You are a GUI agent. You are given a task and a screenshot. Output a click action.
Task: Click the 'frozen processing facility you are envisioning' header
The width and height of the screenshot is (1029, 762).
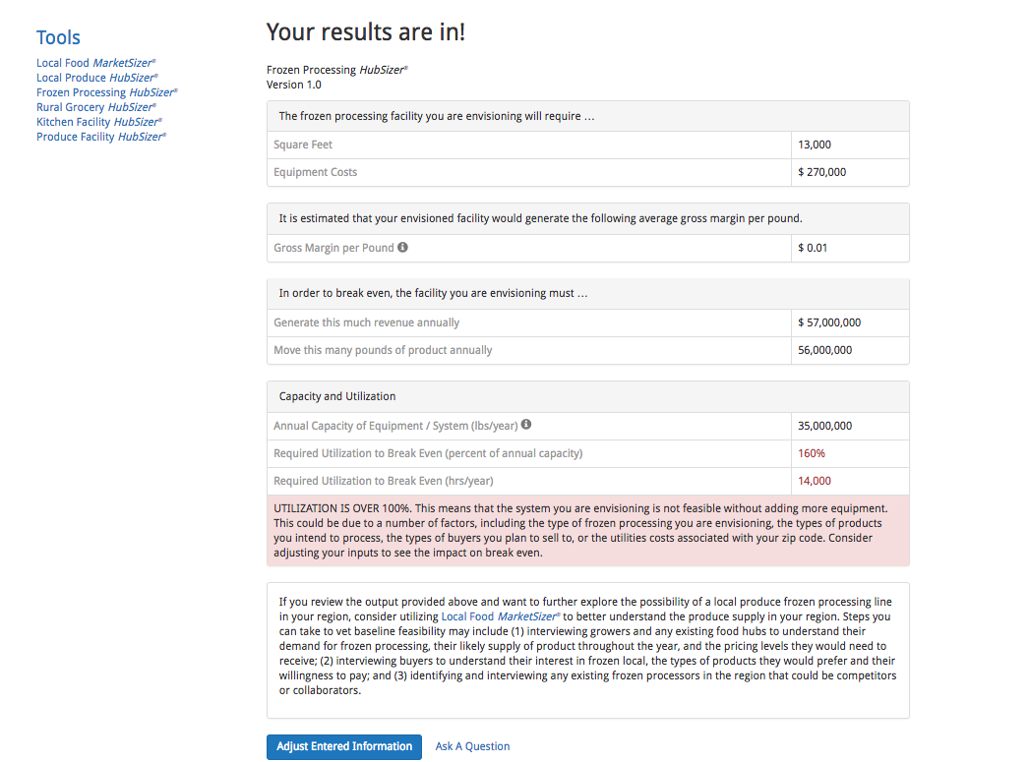(x=588, y=116)
